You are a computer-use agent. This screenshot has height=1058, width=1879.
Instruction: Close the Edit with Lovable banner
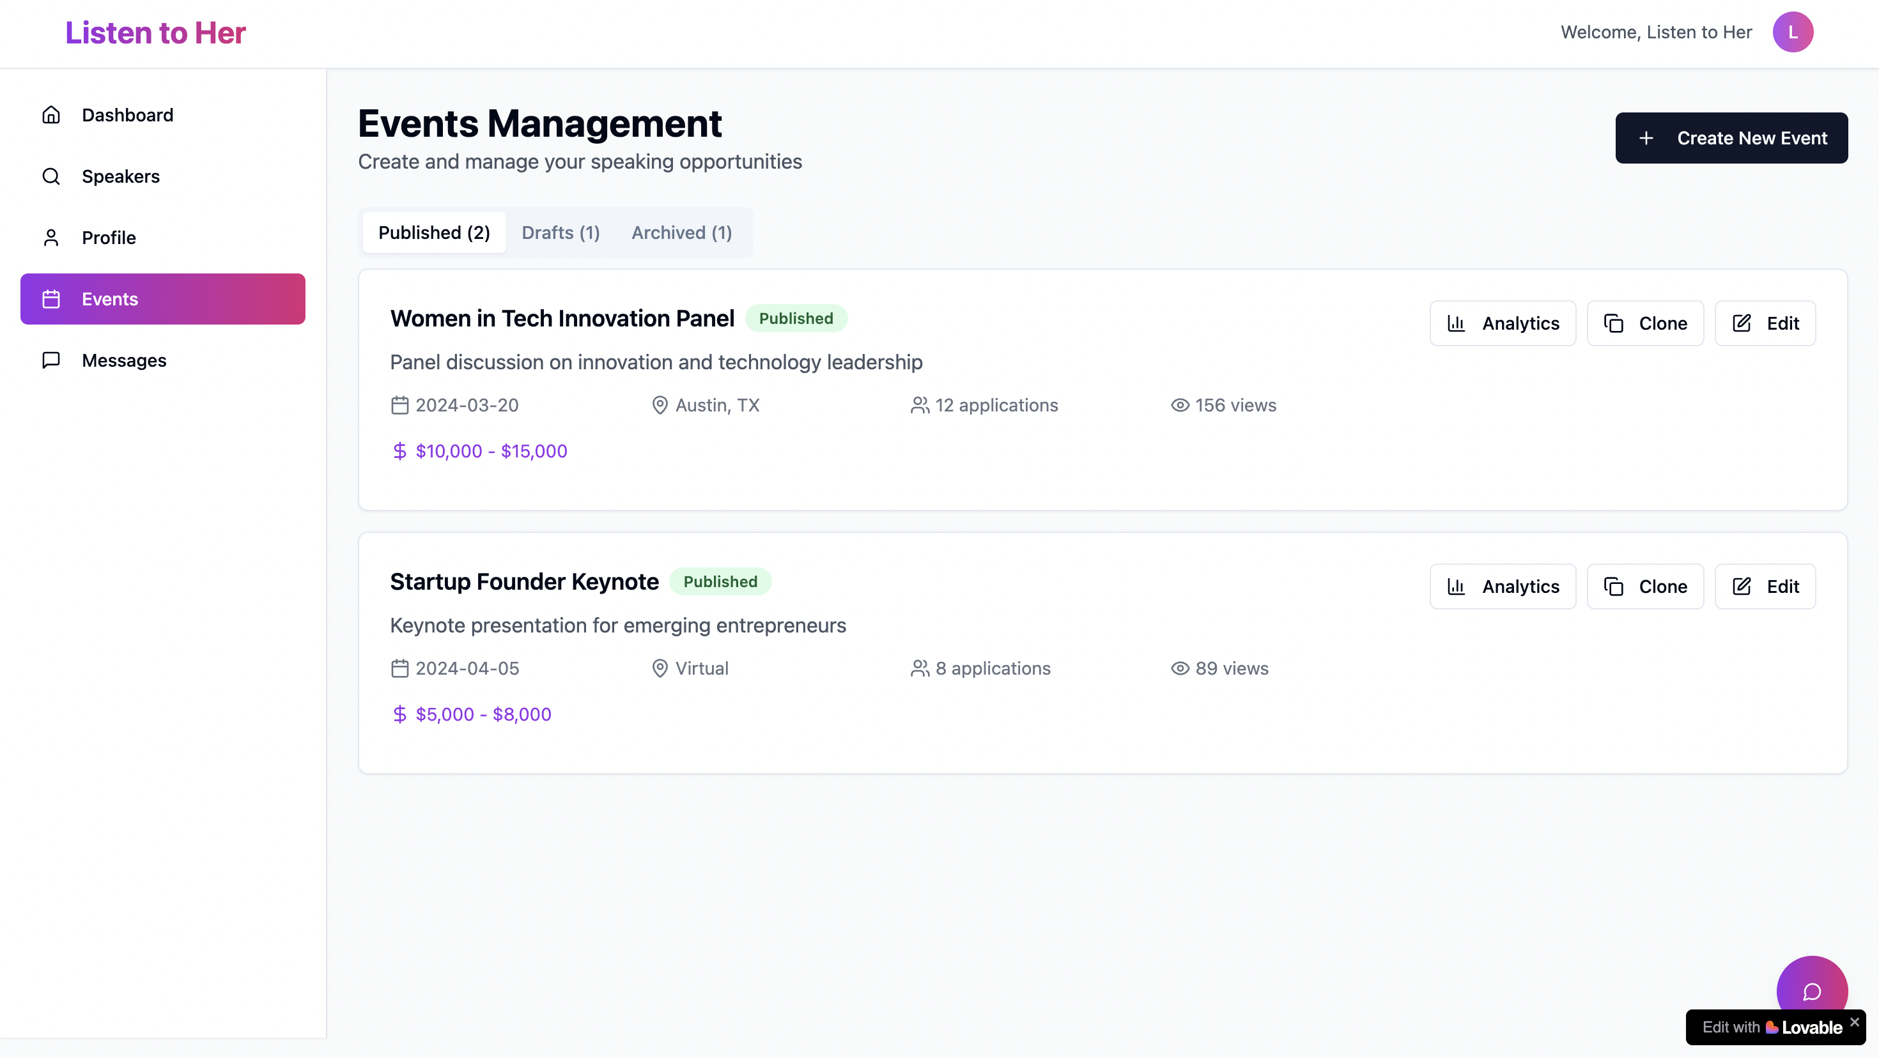point(1854,1022)
